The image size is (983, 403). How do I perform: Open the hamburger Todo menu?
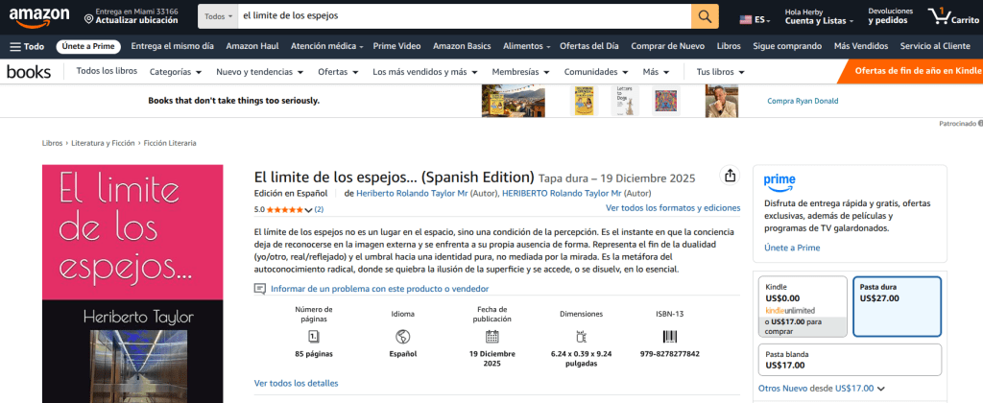[27, 46]
